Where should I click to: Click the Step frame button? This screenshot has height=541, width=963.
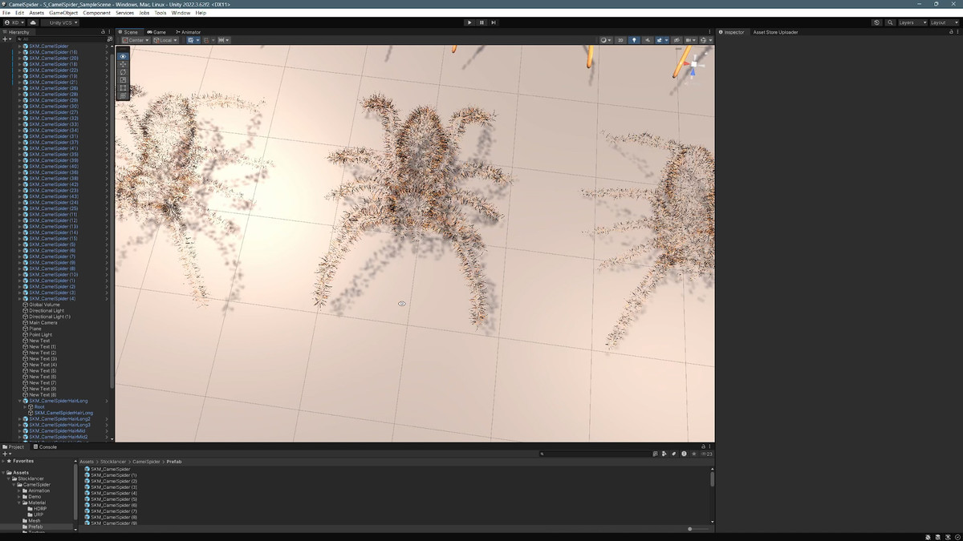494,22
